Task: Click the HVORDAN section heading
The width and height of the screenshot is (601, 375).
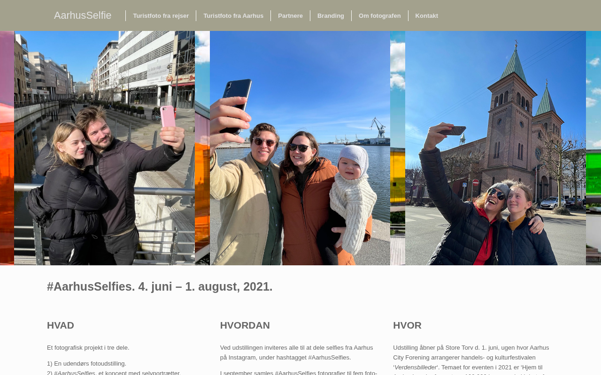Action: [245, 325]
